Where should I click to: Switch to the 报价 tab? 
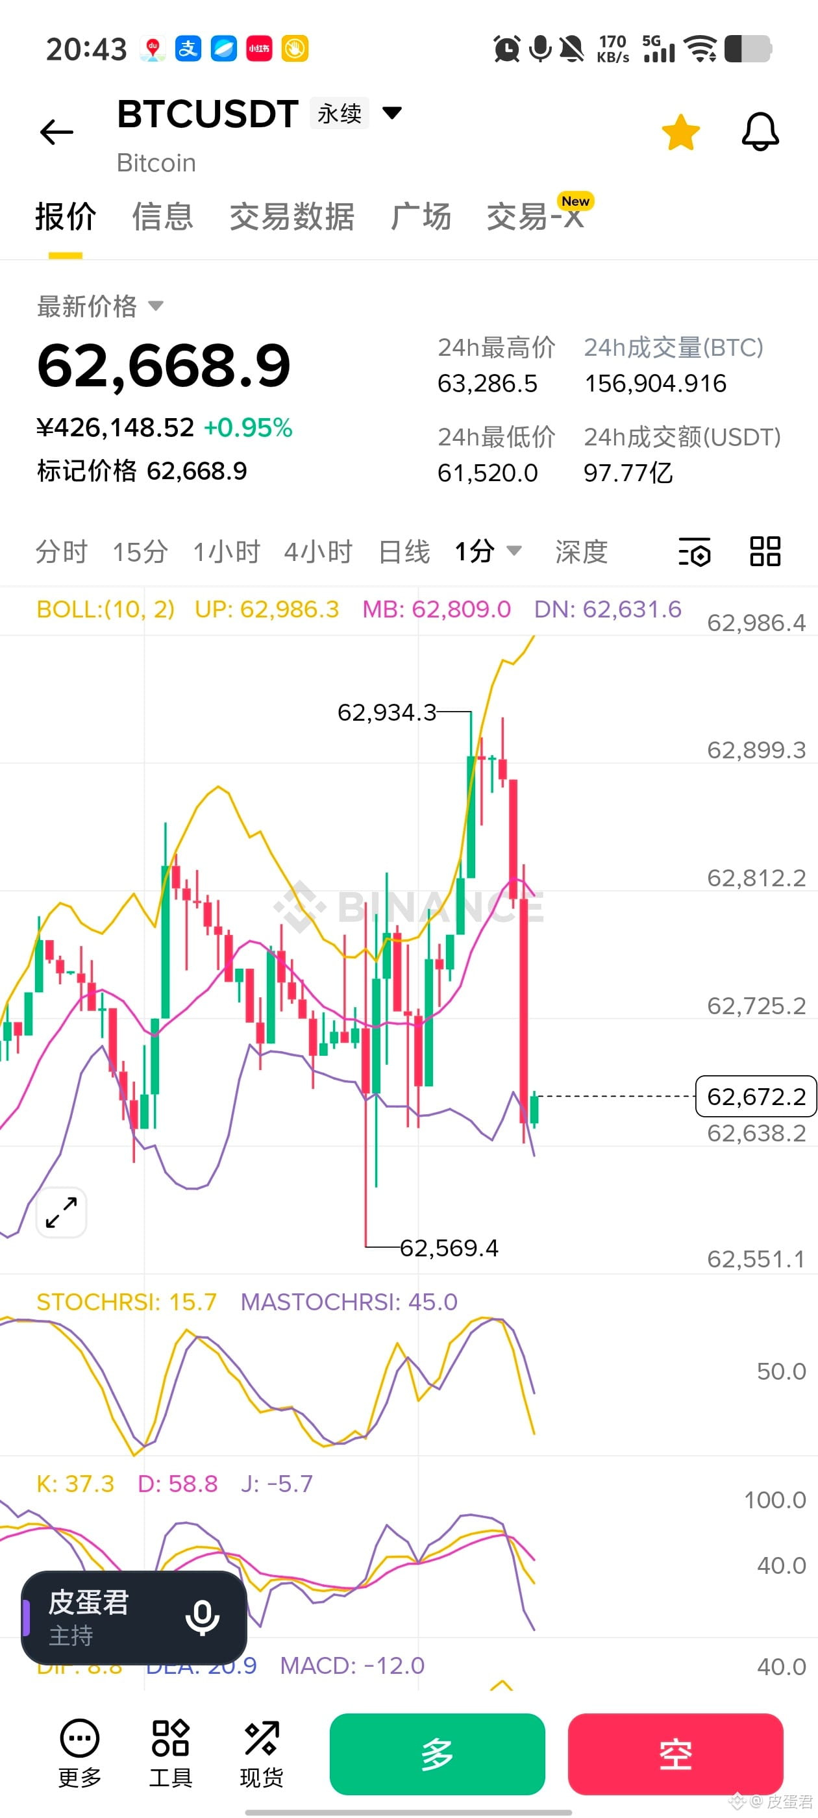(x=66, y=217)
